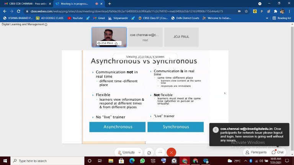Expand the audio options arrow beside Unmute
294x165 pixels.
click(x=139, y=152)
